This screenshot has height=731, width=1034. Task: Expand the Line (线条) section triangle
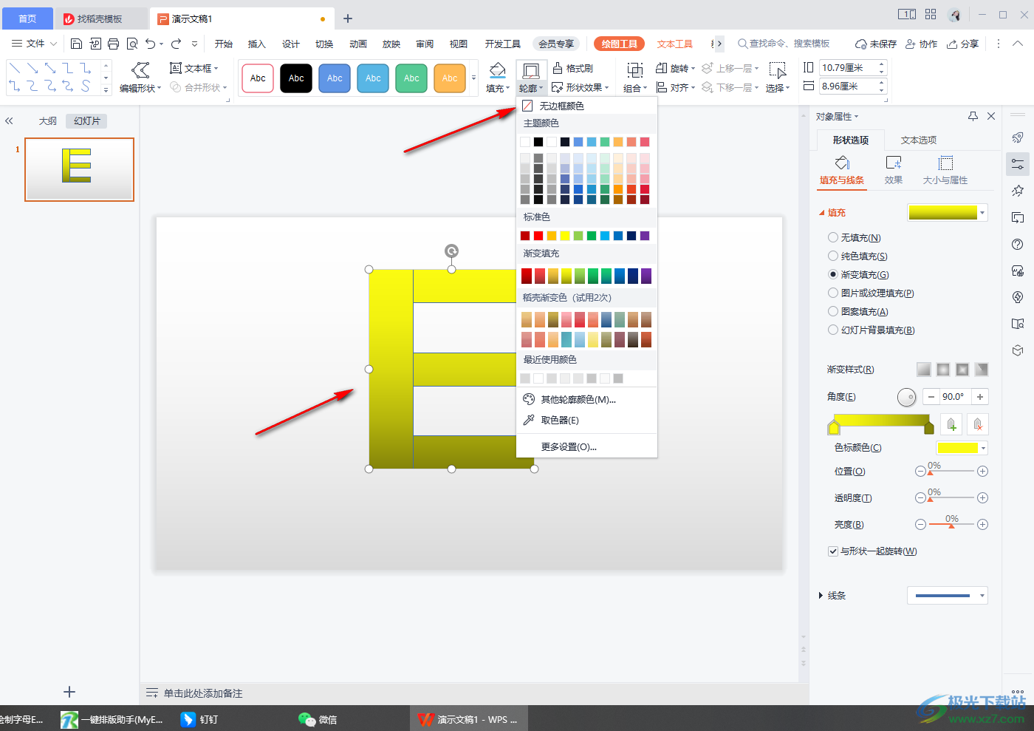coord(821,596)
